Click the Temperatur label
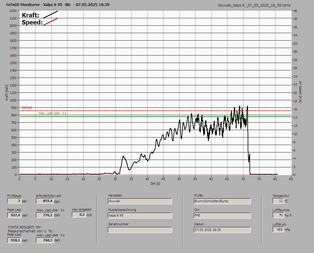The width and height of the screenshot is (314, 253). click(x=281, y=196)
